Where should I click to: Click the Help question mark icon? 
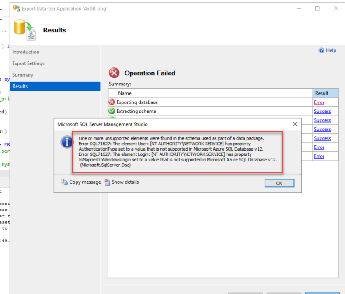click(321, 50)
